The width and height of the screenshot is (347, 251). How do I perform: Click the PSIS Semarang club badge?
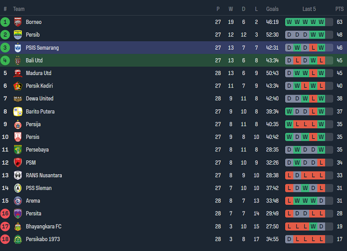18,48
